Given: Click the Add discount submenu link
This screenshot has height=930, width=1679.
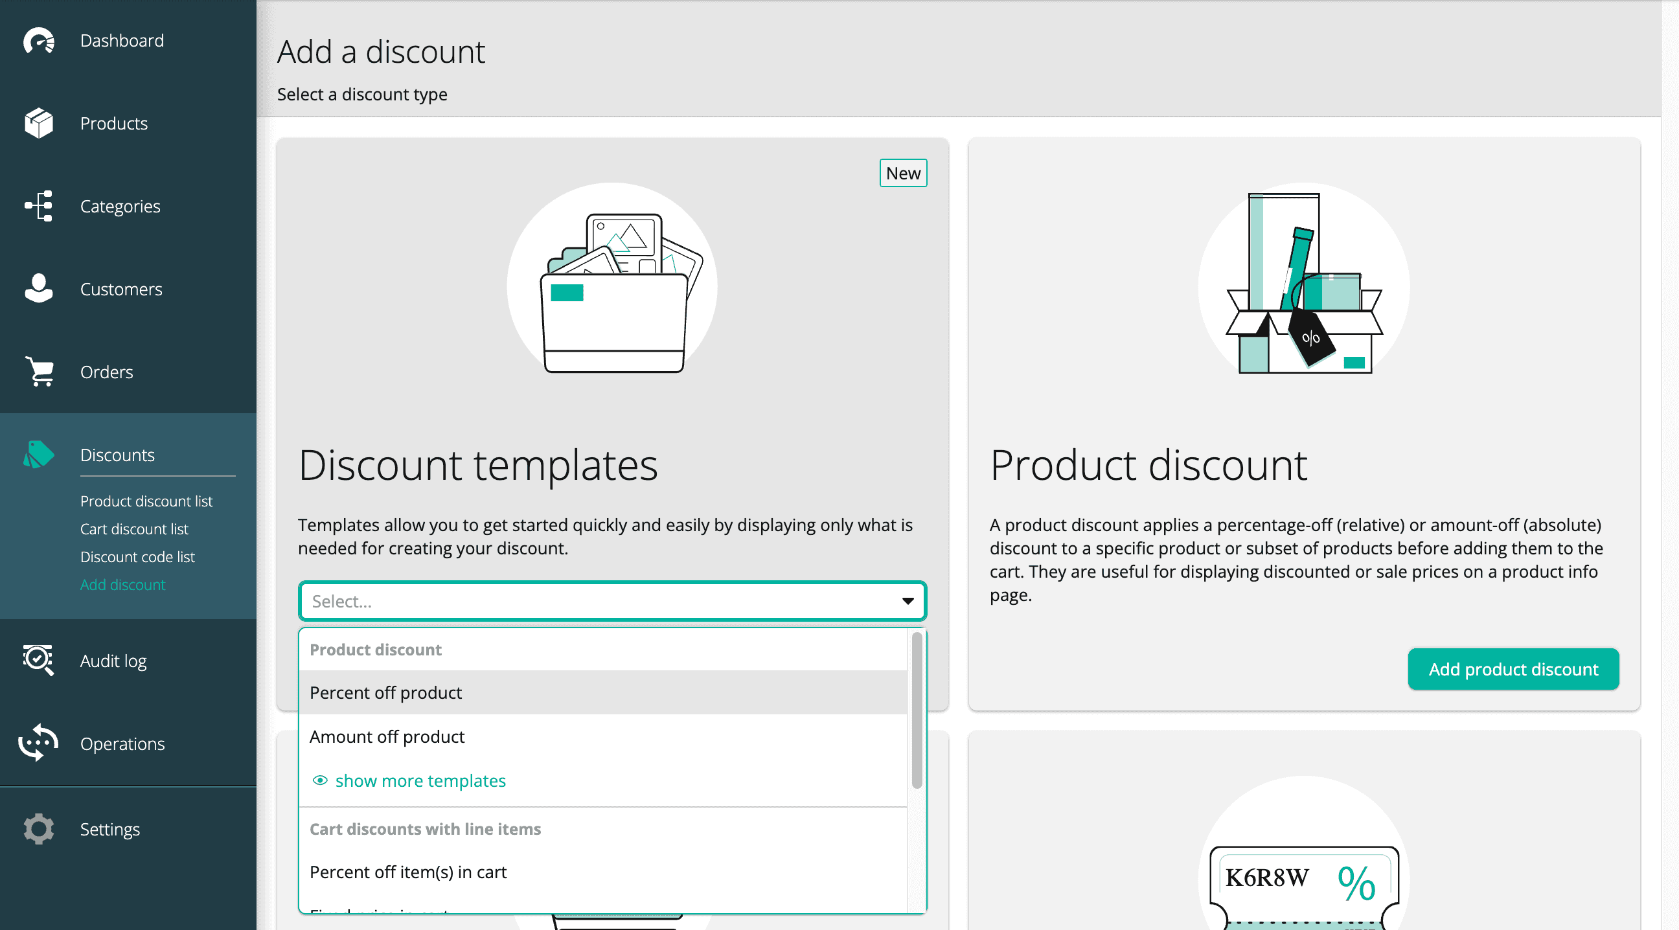Looking at the screenshot, I should click(122, 585).
